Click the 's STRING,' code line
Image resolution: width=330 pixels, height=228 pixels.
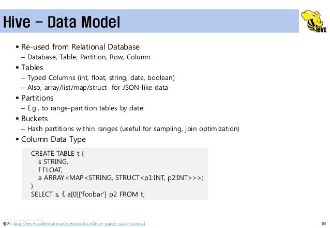[x=53, y=161]
